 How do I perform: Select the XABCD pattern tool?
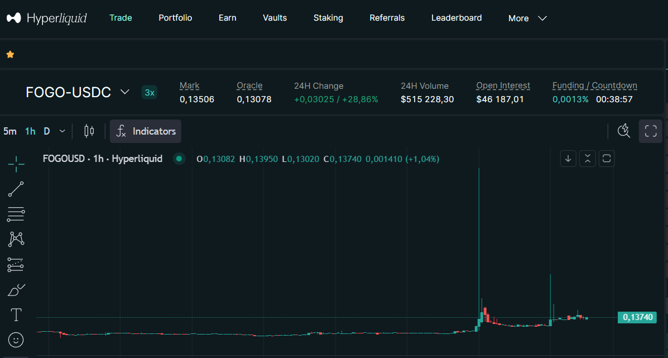pos(16,239)
